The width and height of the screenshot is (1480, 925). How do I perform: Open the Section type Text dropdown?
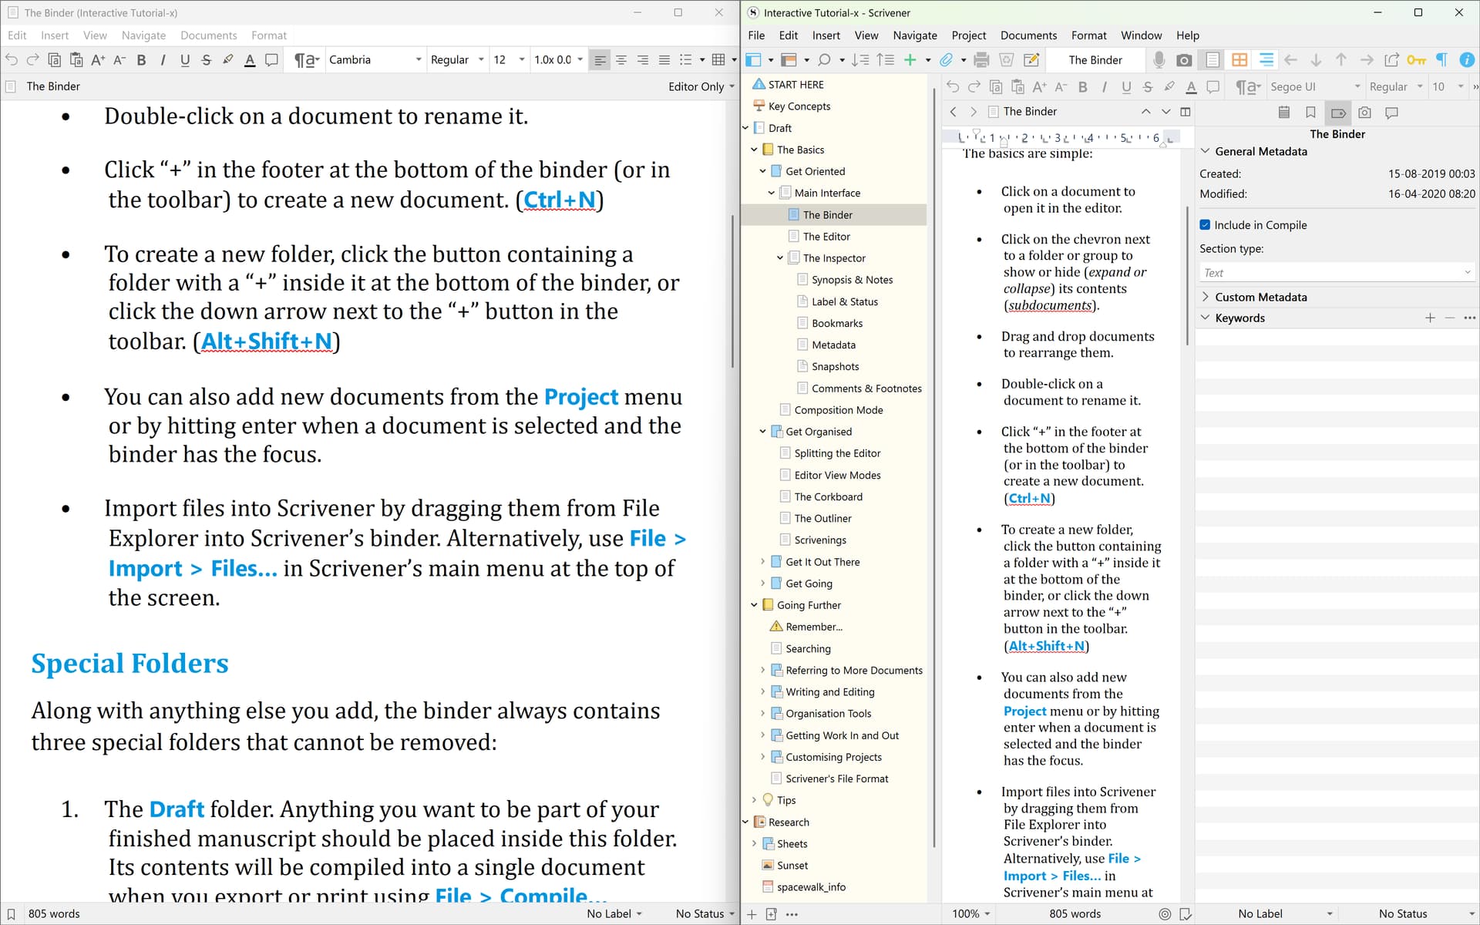1337,273
